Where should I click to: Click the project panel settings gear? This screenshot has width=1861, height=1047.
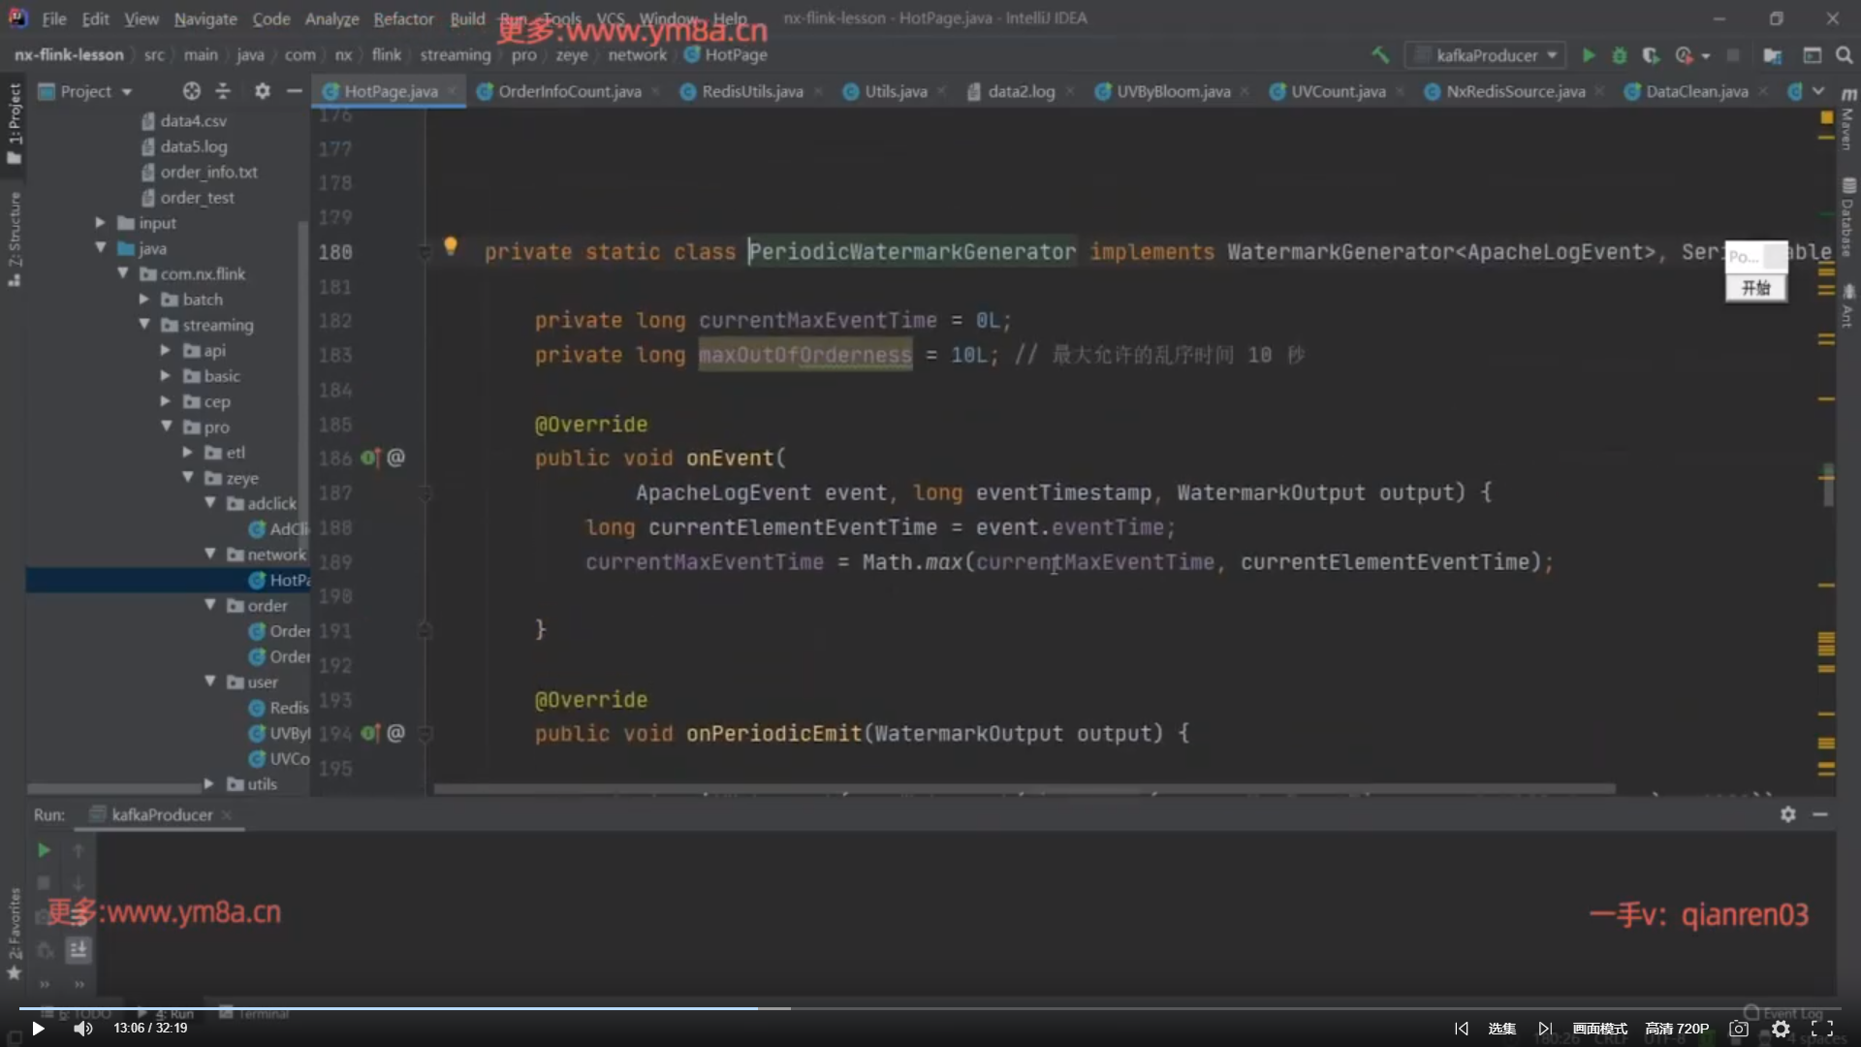[x=262, y=91]
